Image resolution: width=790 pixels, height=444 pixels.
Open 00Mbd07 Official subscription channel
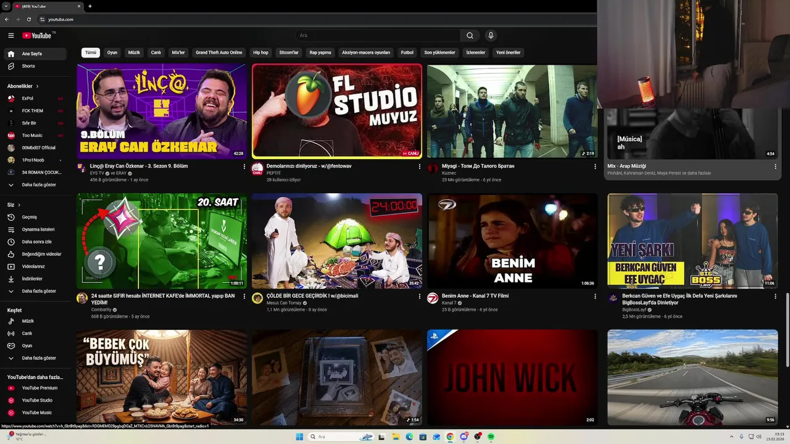pyautogui.click(x=35, y=147)
